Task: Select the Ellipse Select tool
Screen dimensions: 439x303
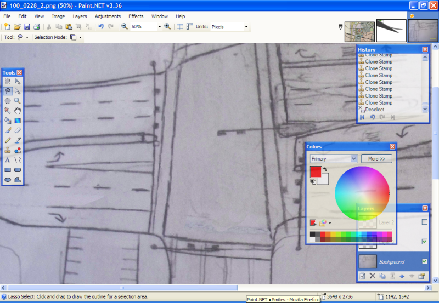Action: [8, 101]
